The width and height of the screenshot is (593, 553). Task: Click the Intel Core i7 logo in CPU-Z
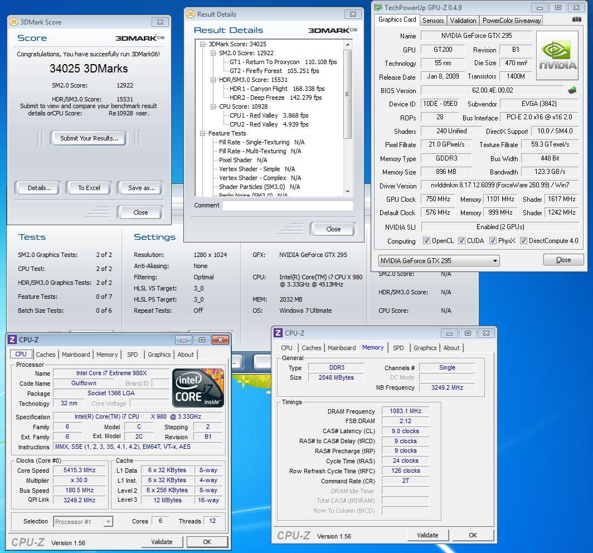[x=198, y=388]
